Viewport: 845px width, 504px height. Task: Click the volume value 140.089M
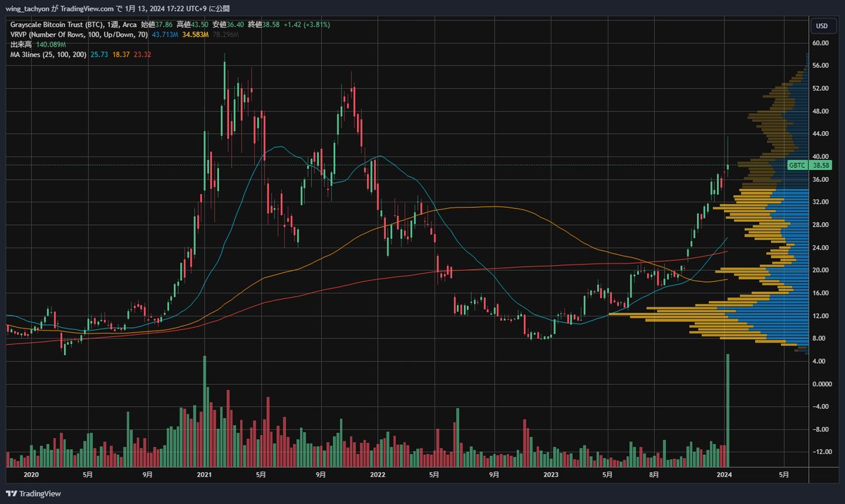(51, 44)
